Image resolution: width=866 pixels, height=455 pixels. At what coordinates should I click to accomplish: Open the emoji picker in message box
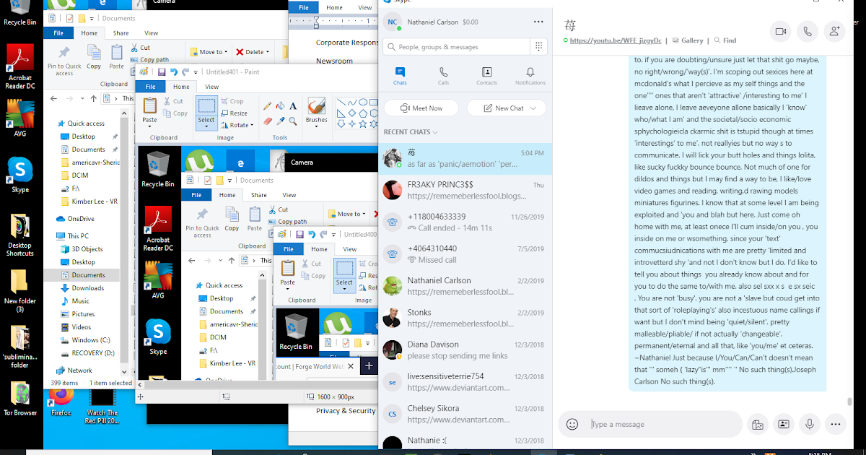pos(572,424)
